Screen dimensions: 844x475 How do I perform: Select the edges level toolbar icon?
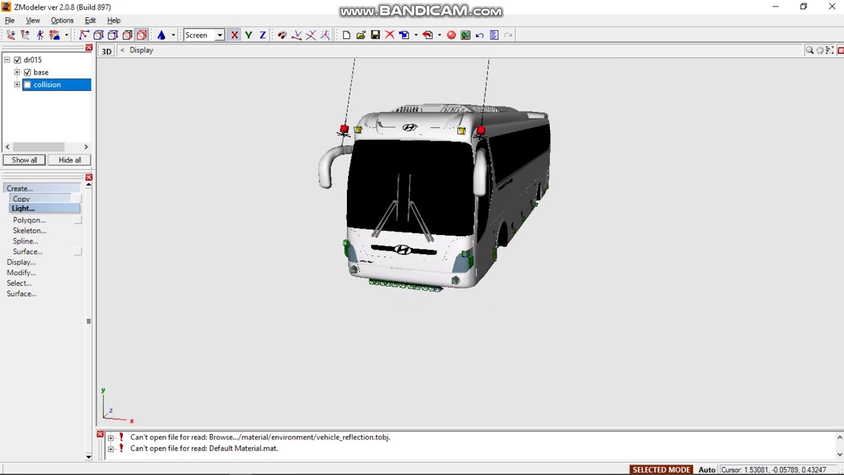point(25,35)
